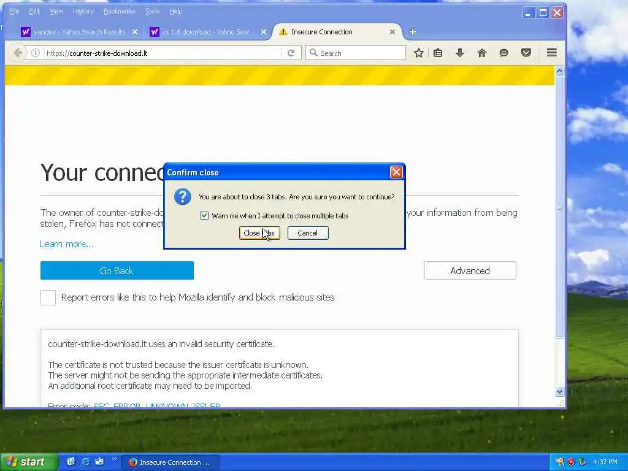Reload the page with the refresh icon
Image resolution: width=628 pixels, height=471 pixels.
pos(291,53)
